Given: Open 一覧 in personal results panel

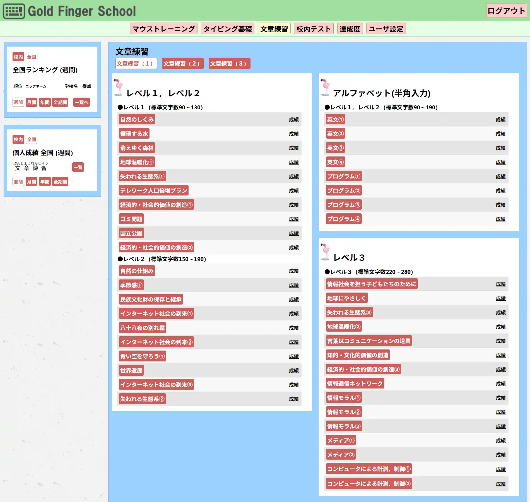Looking at the screenshot, I should pos(78,167).
